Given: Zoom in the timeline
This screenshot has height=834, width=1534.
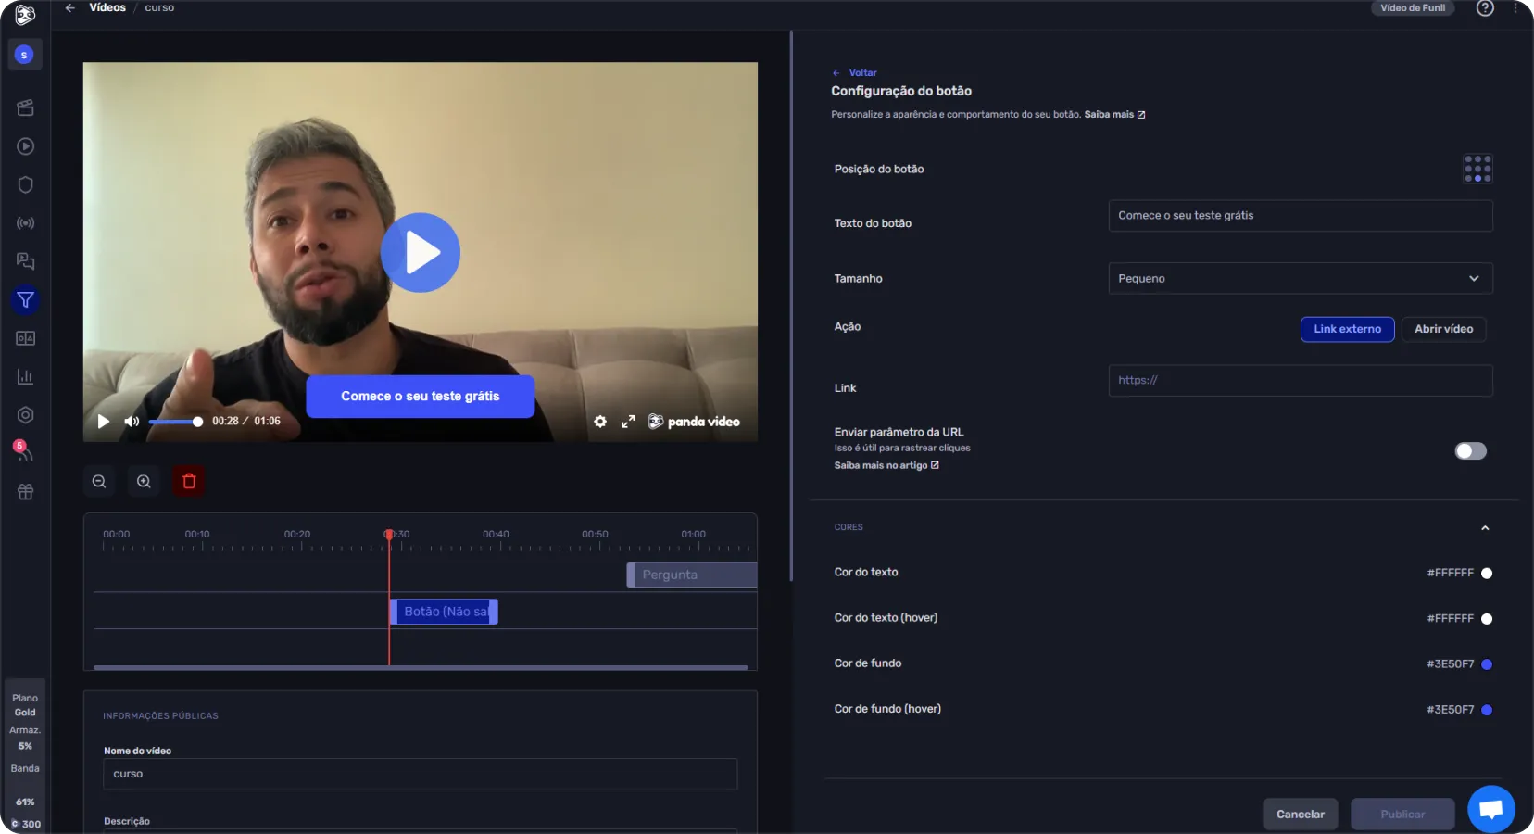Looking at the screenshot, I should pyautogui.click(x=144, y=481).
